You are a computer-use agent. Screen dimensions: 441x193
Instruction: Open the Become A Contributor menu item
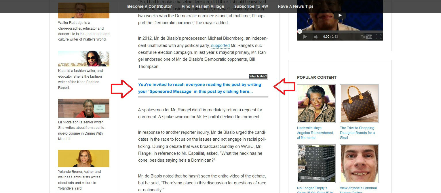(x=149, y=6)
